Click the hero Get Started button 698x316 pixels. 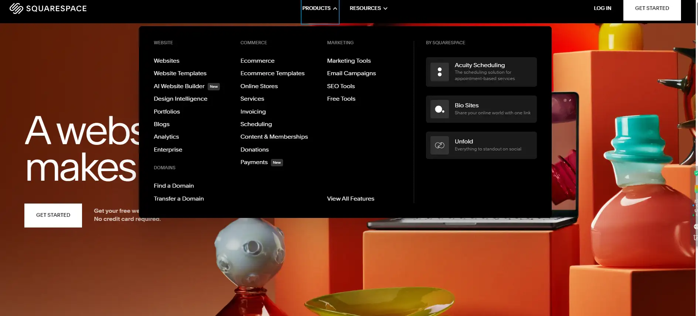click(x=53, y=215)
